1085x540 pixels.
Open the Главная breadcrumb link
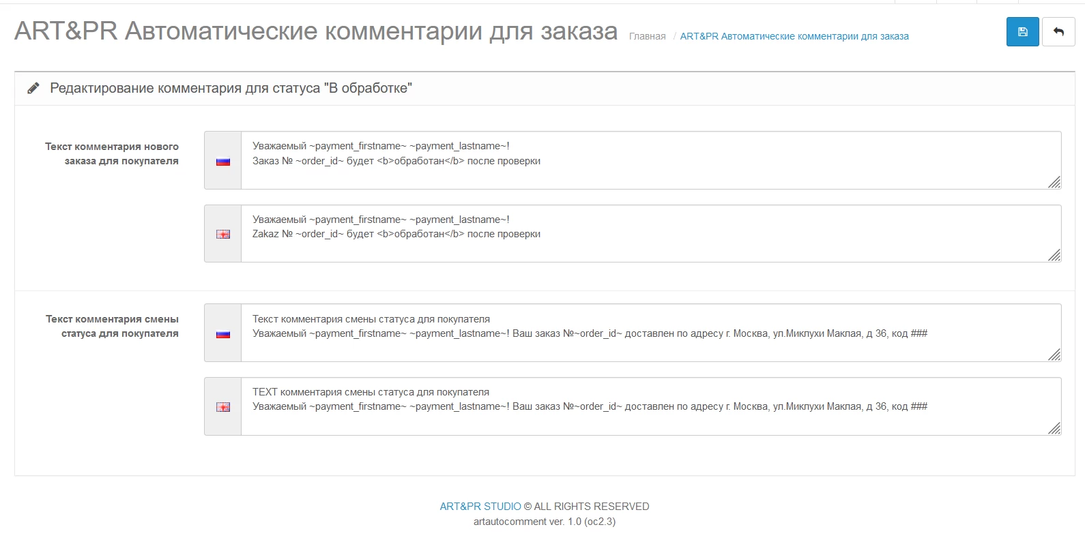[647, 36]
